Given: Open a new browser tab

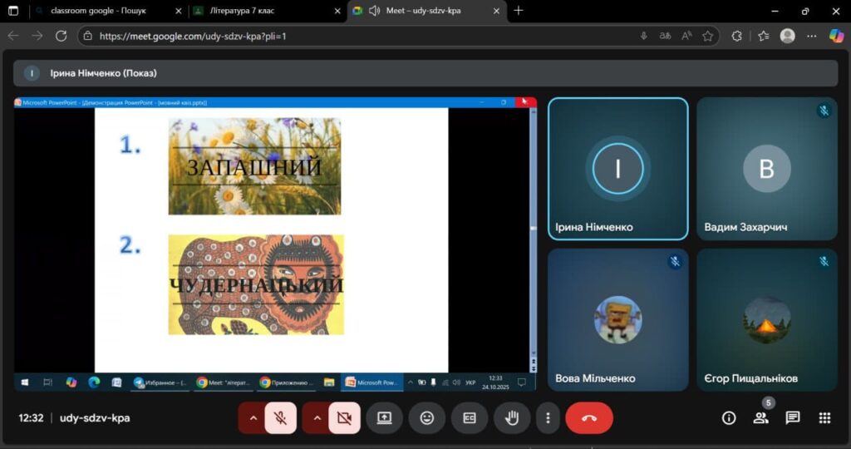Looking at the screenshot, I should tap(519, 11).
